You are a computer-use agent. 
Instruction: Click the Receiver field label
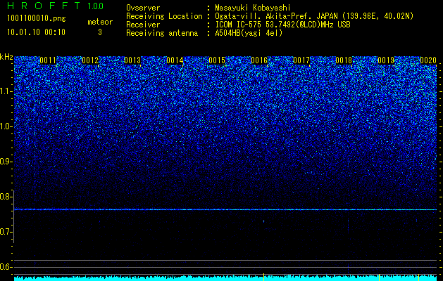(143, 25)
